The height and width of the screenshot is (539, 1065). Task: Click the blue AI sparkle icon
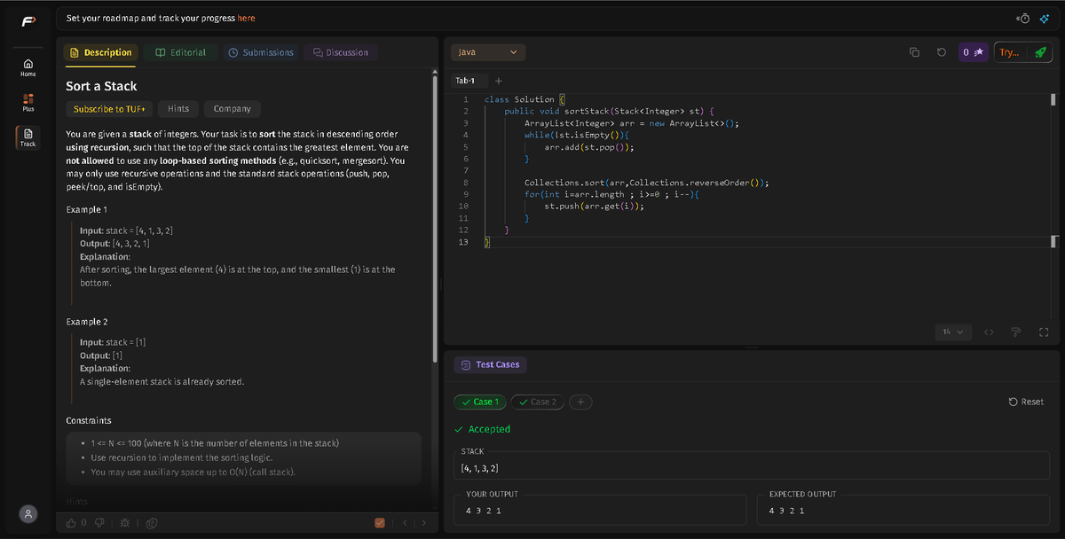[x=1044, y=18]
